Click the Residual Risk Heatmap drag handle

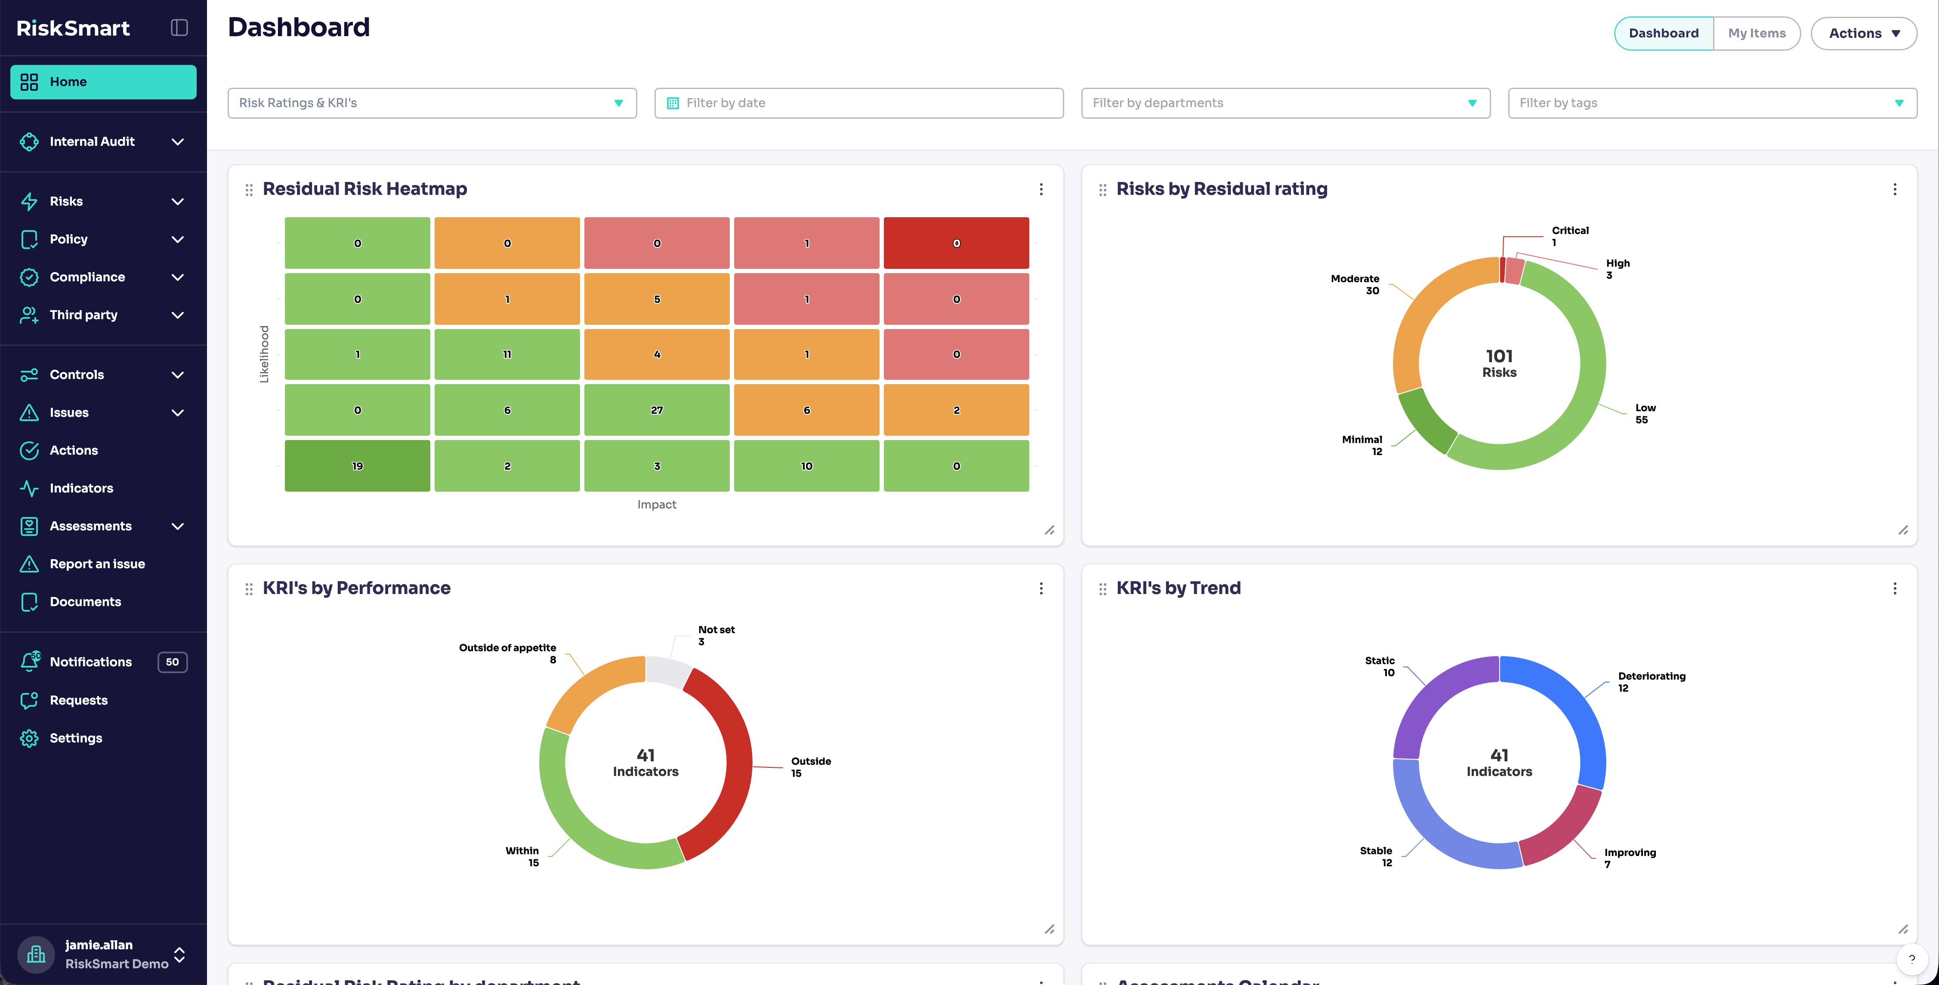tap(249, 190)
